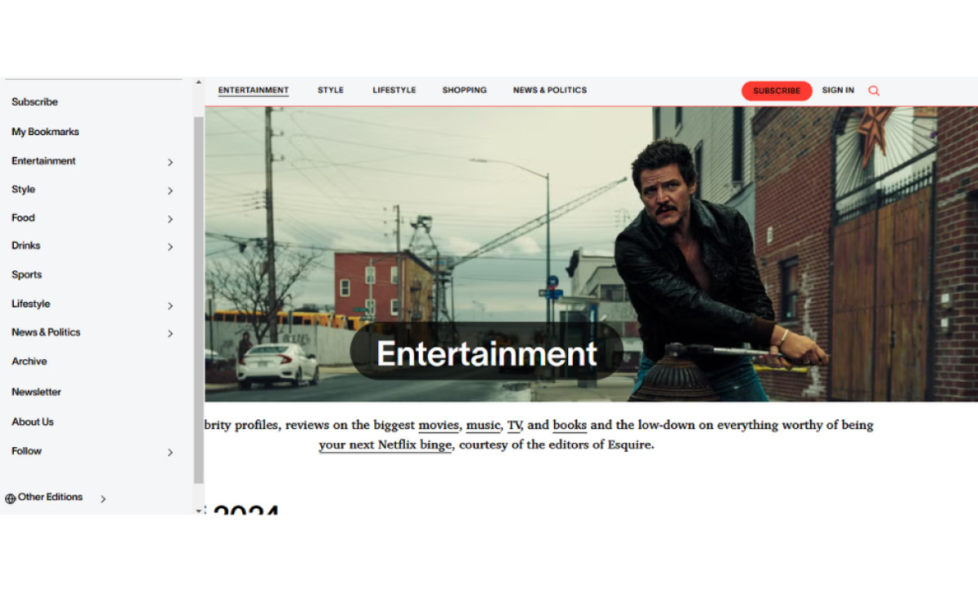Open the LIFESTYLE navigation item
Viewport: 978px width, 592px height.
(x=394, y=90)
